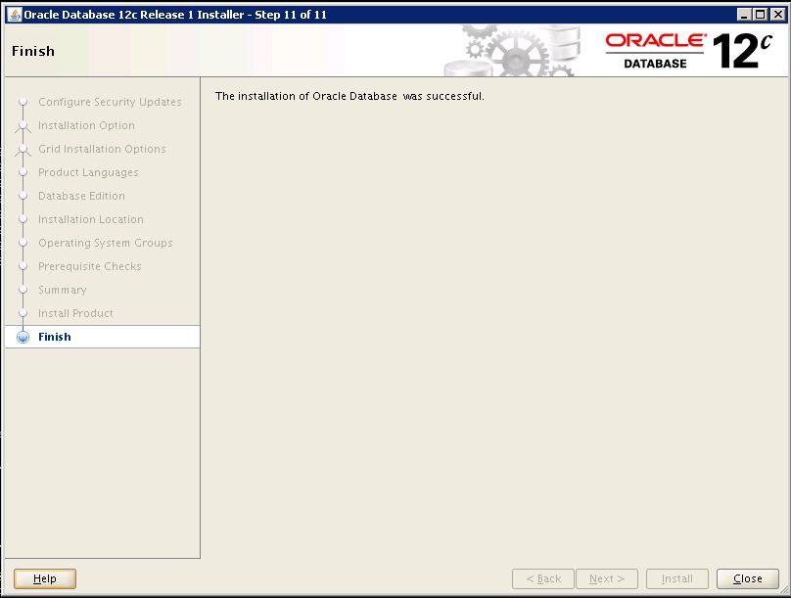Open the Help button
The image size is (791, 598).
point(45,578)
